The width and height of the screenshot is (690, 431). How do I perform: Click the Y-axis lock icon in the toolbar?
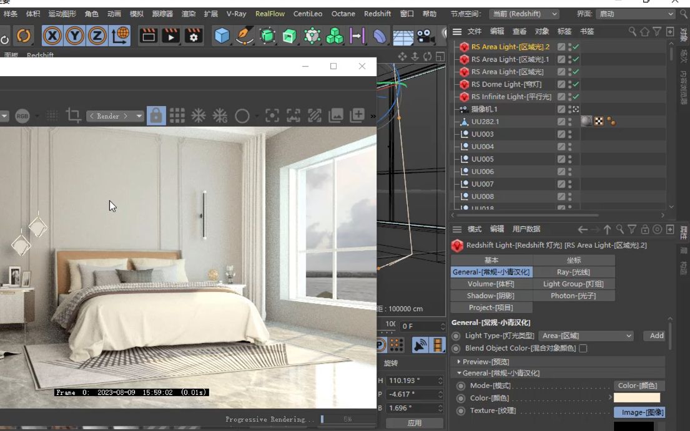tap(74, 36)
